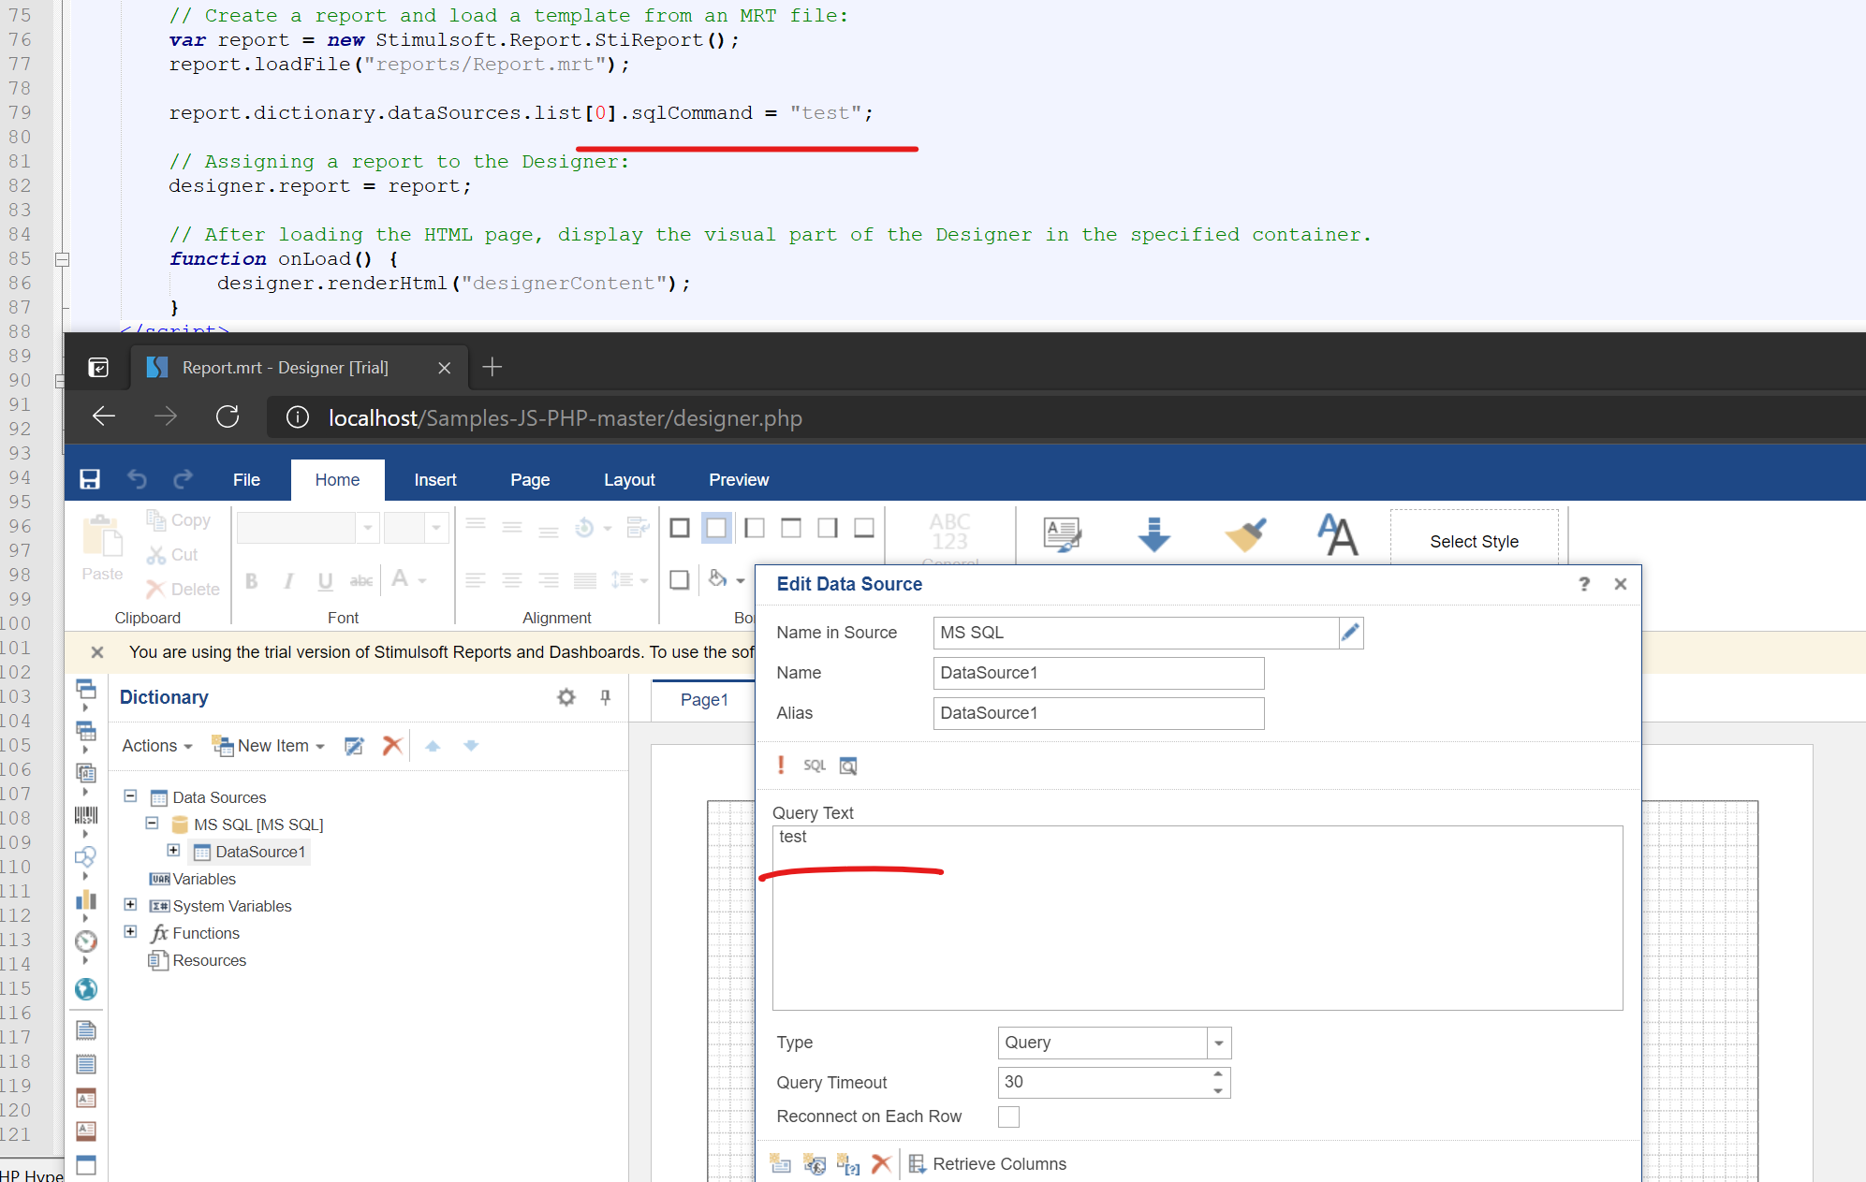
Task: Select the Resources tree item
Action: (198, 960)
